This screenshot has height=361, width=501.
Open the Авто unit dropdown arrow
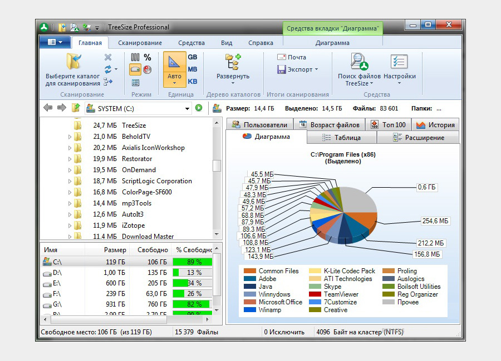[x=174, y=83]
